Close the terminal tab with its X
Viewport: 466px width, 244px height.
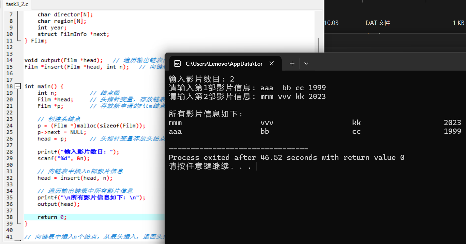271,63
